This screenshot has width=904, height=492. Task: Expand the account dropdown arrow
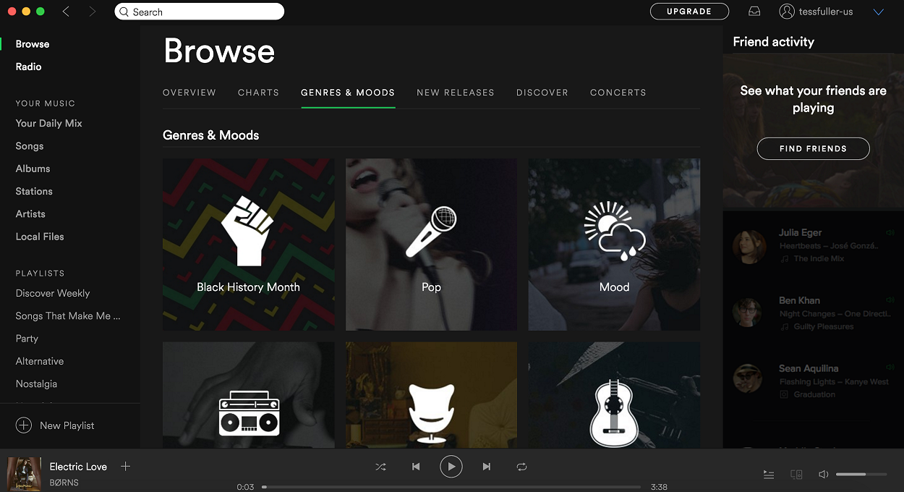click(879, 12)
